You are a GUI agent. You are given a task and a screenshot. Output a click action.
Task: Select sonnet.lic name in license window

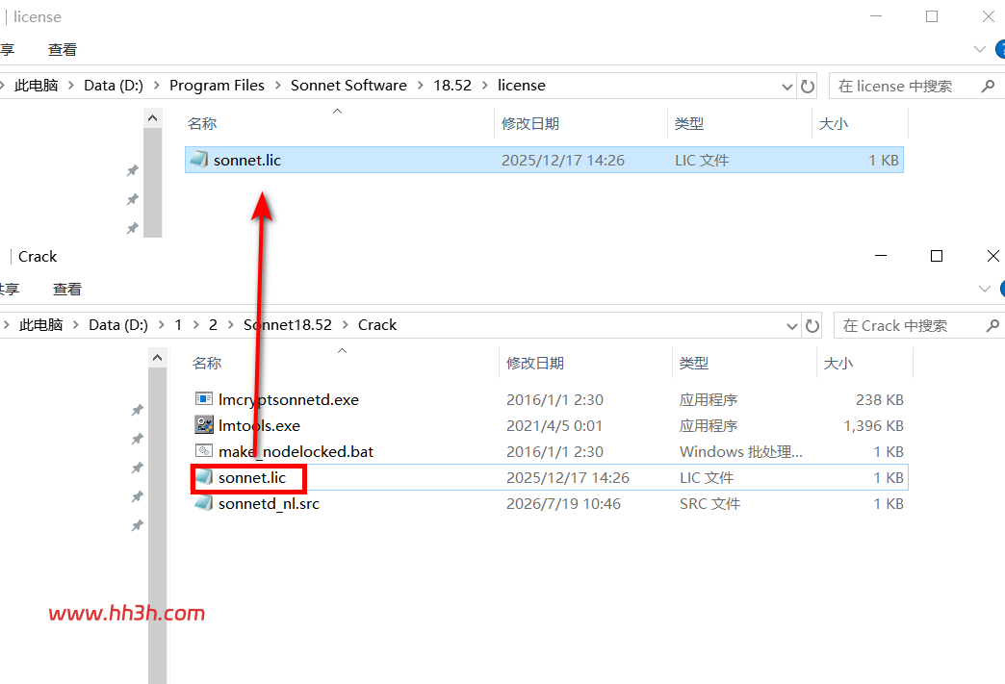[247, 160]
